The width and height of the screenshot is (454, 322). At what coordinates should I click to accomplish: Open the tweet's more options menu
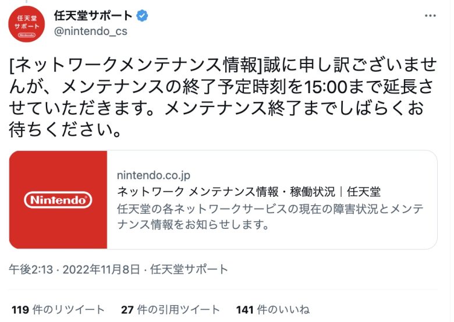click(x=430, y=16)
